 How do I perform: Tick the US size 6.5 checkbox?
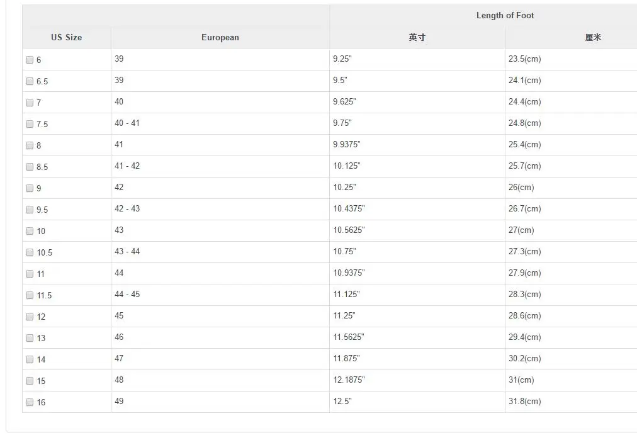coord(30,81)
